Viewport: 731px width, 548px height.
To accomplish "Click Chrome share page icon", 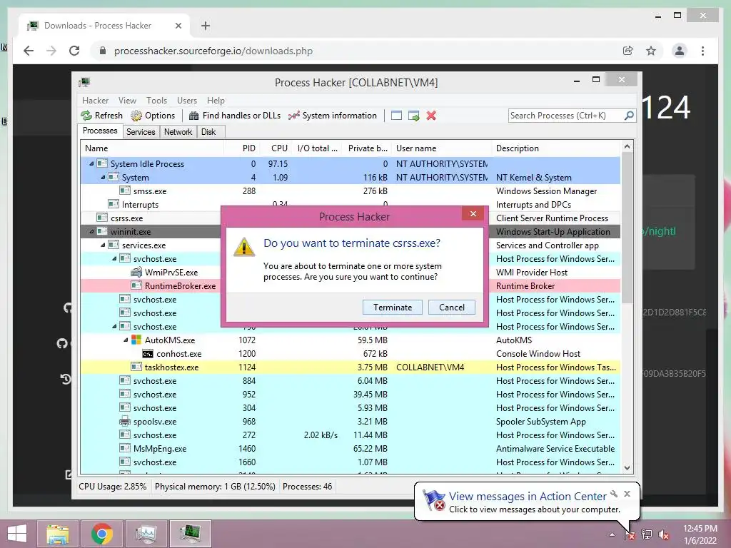I will coord(628,51).
